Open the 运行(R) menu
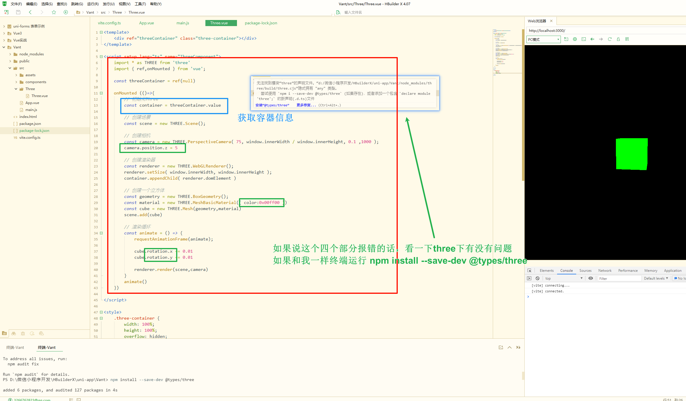 point(93,4)
